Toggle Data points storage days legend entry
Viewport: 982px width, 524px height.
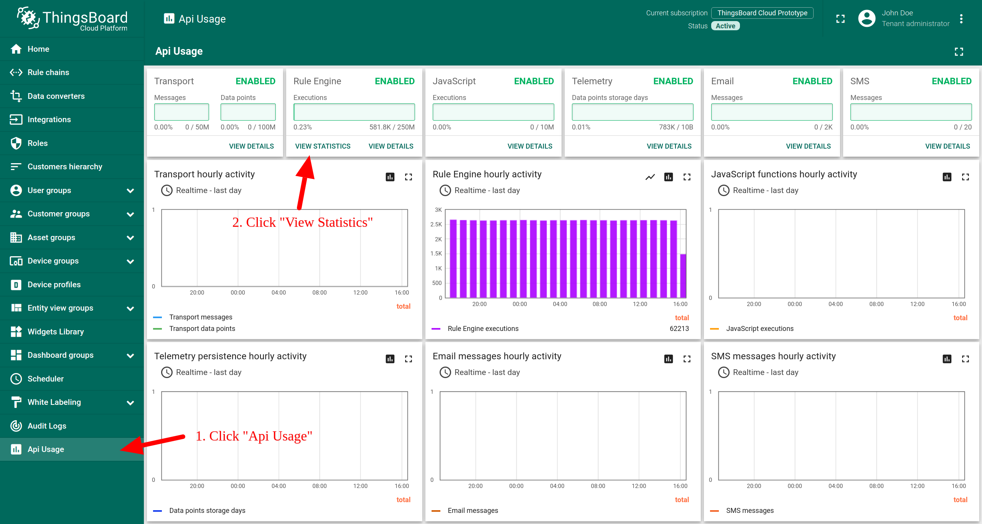click(207, 511)
